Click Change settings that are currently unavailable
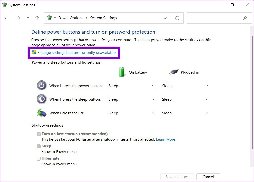The height and width of the screenshot is (182, 254). (x=77, y=53)
